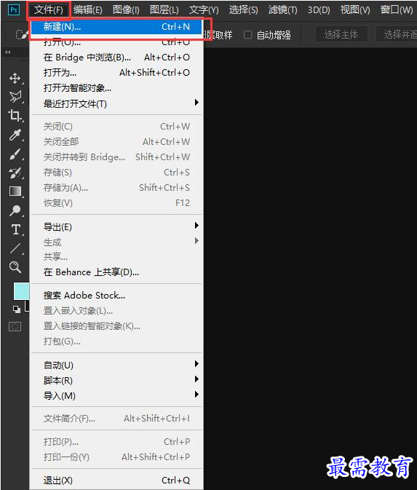Image resolution: width=417 pixels, height=490 pixels.
Task: Open the 3D(D) menu
Action: point(319,10)
